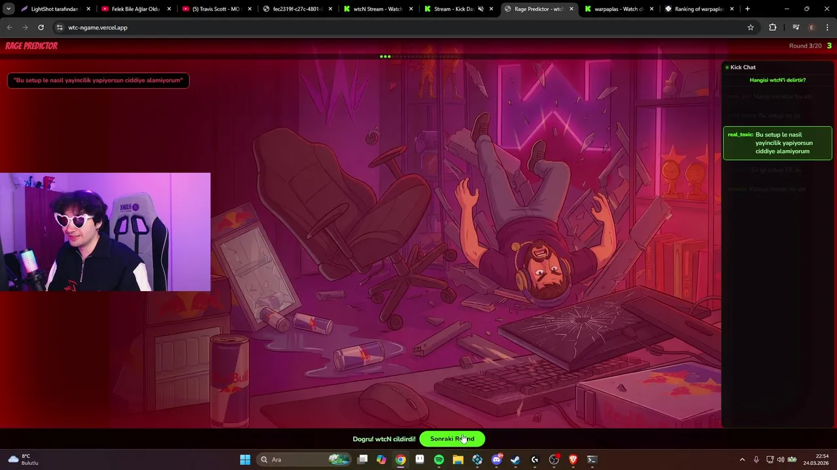Open Google Chrome on the taskbar

[401, 460]
